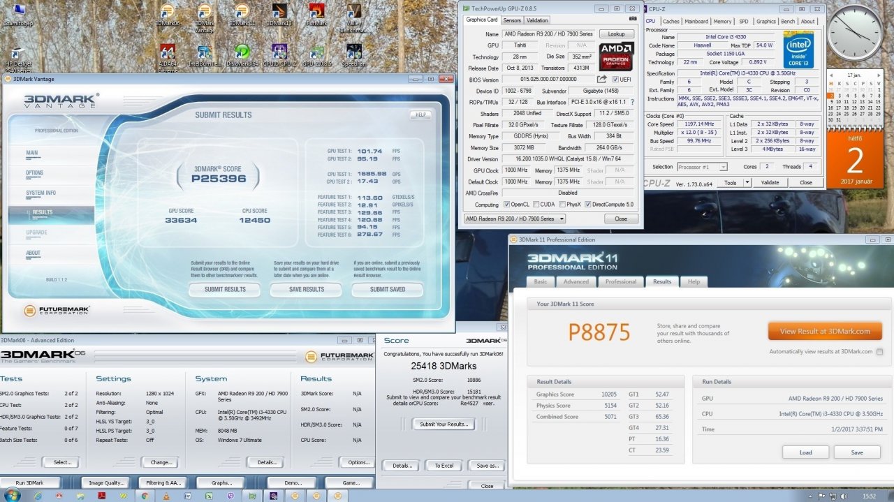Open GPU-Z 0.8.5 desktop shortcut
894x502 pixels.
click(x=317, y=54)
